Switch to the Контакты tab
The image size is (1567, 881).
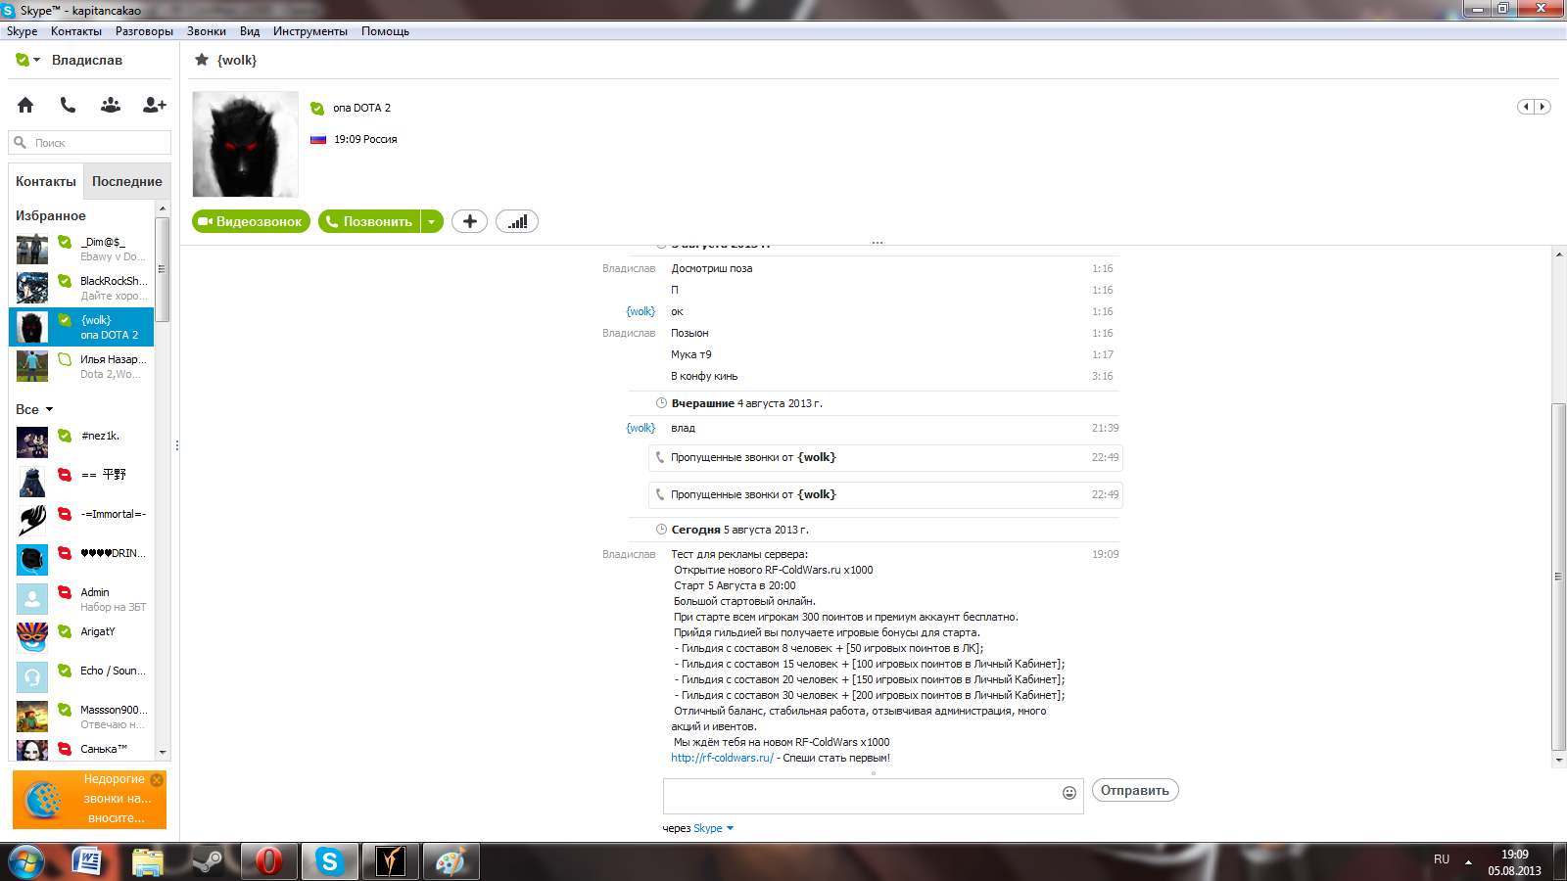(x=46, y=181)
